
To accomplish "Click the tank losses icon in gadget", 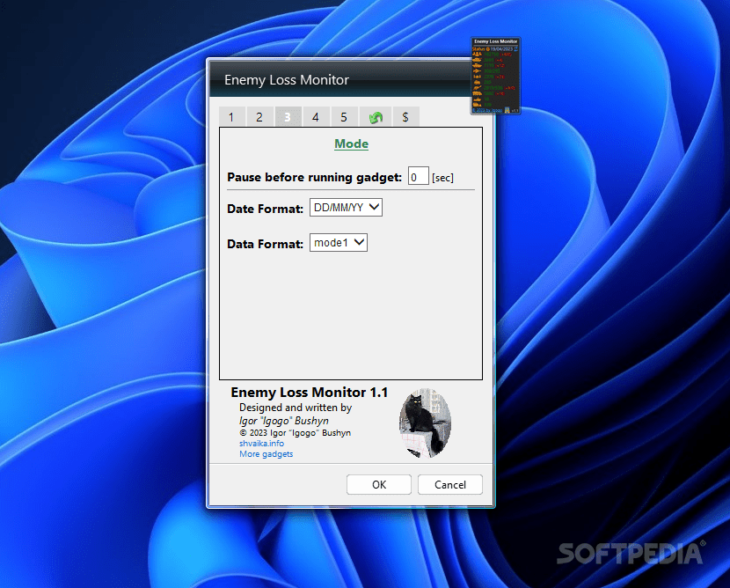I will tap(478, 60).
